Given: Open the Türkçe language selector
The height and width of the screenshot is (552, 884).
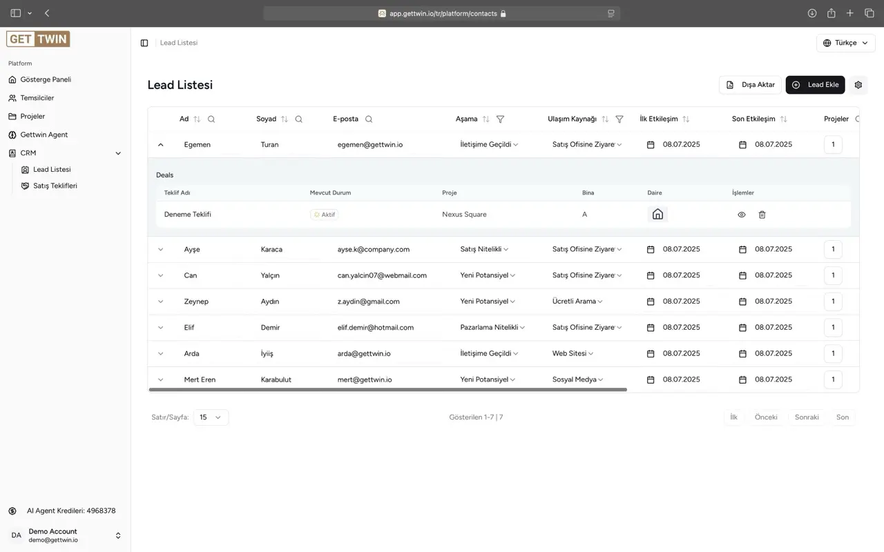Looking at the screenshot, I should pos(845,43).
